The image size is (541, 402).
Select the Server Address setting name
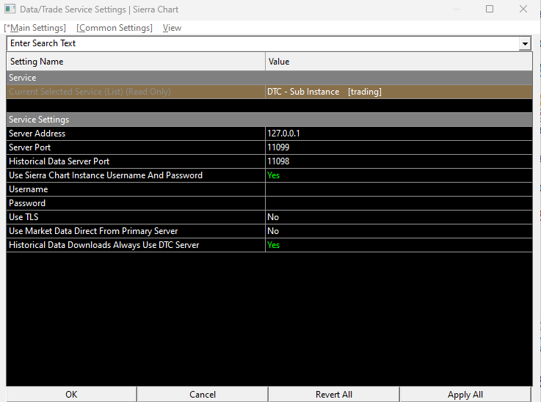[x=136, y=134]
